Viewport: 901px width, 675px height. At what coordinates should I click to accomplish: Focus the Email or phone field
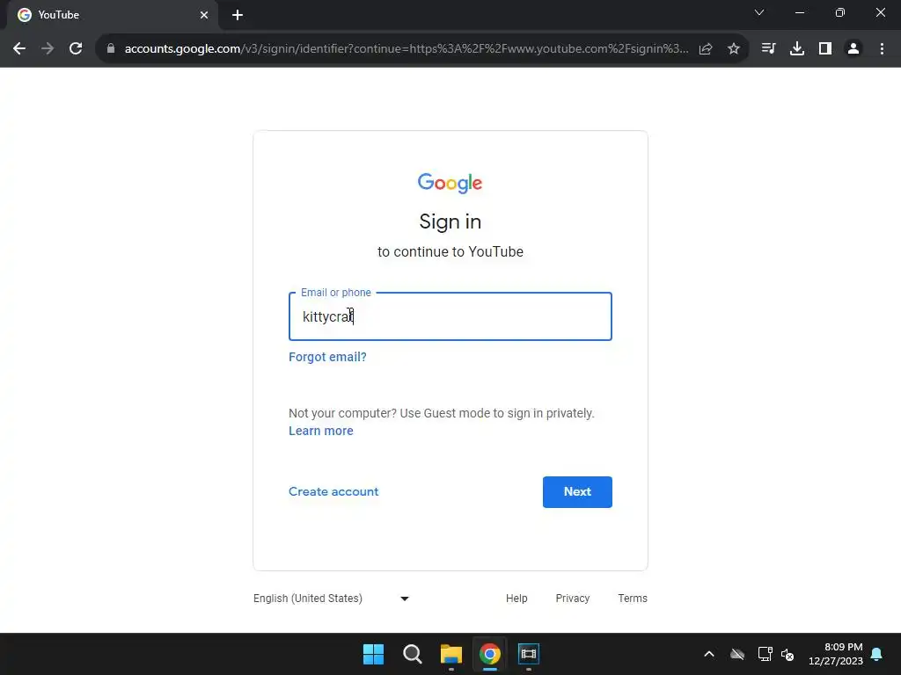point(450,316)
